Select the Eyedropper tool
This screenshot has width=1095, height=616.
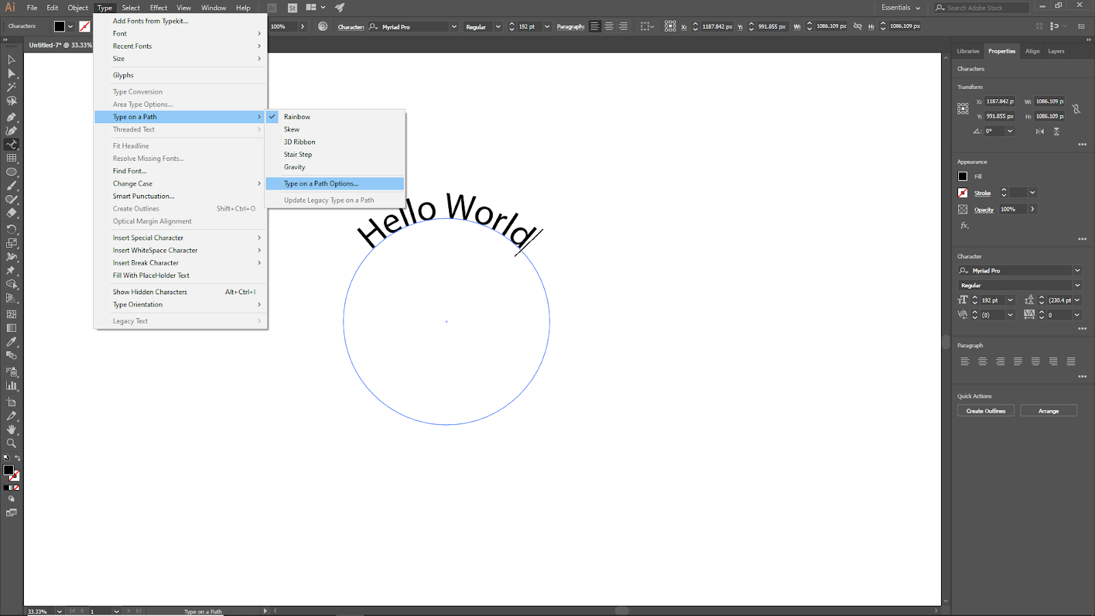pos(12,342)
